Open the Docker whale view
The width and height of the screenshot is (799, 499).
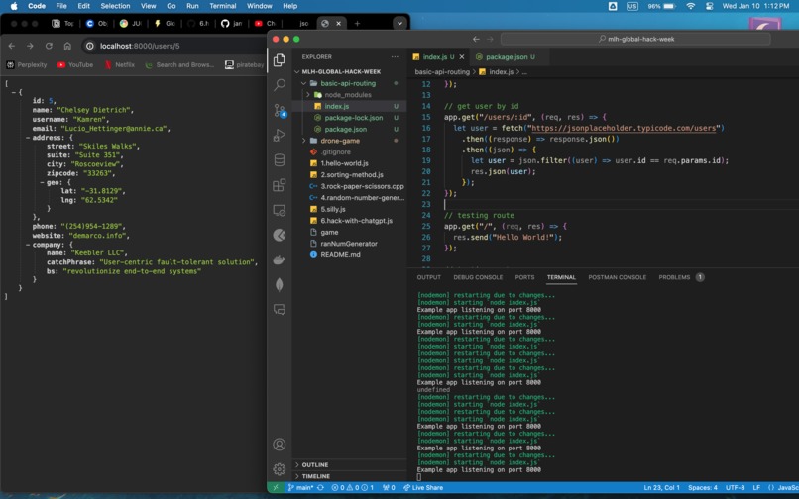[280, 260]
